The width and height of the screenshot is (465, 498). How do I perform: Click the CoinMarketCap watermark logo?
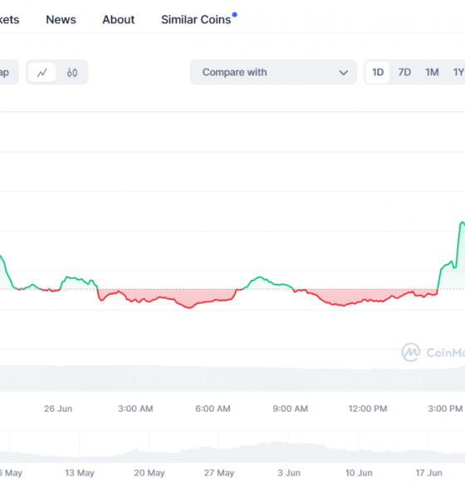tap(411, 352)
